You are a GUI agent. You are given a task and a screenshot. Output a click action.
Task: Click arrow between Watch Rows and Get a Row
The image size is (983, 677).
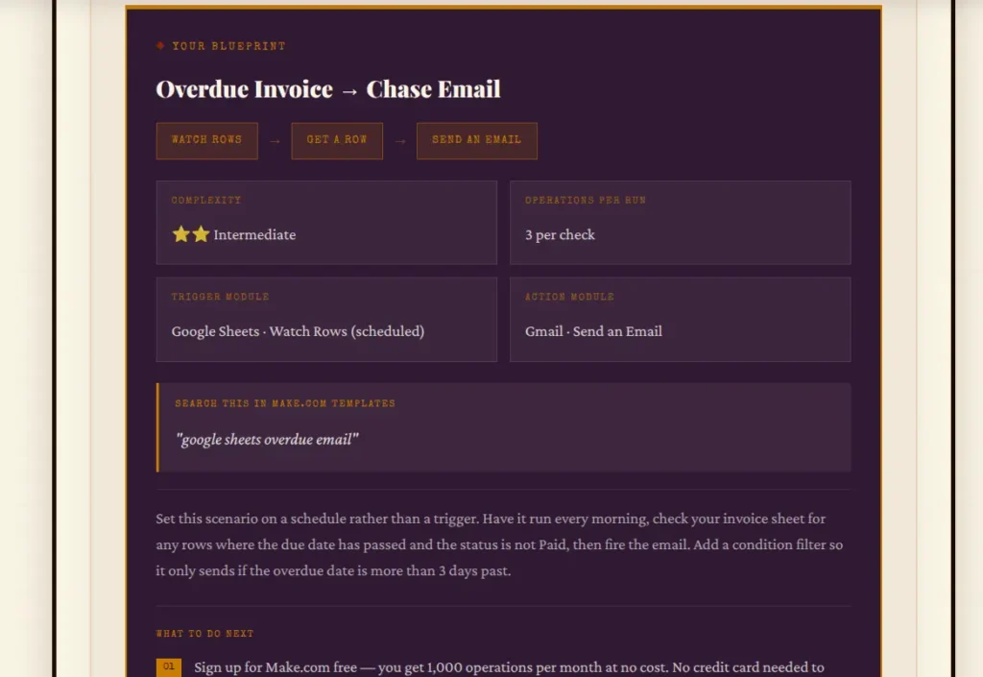275,141
